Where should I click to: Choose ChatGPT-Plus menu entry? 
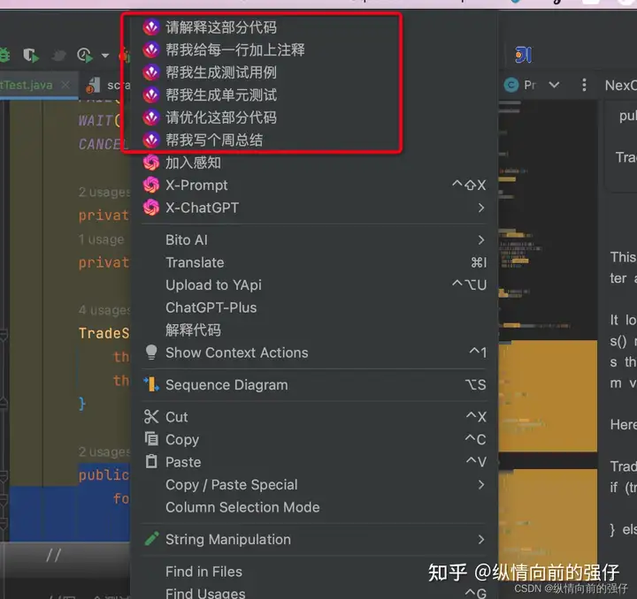tap(313, 307)
